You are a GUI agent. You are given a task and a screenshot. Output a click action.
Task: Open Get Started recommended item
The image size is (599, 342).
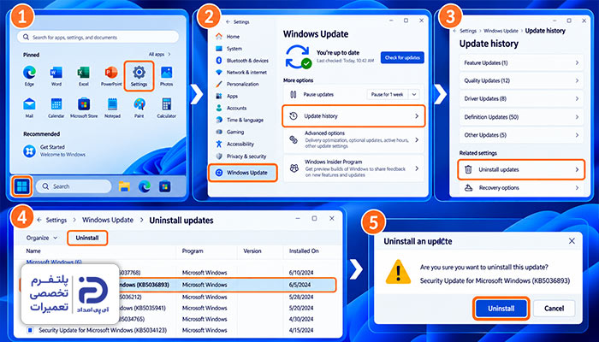tap(53, 150)
